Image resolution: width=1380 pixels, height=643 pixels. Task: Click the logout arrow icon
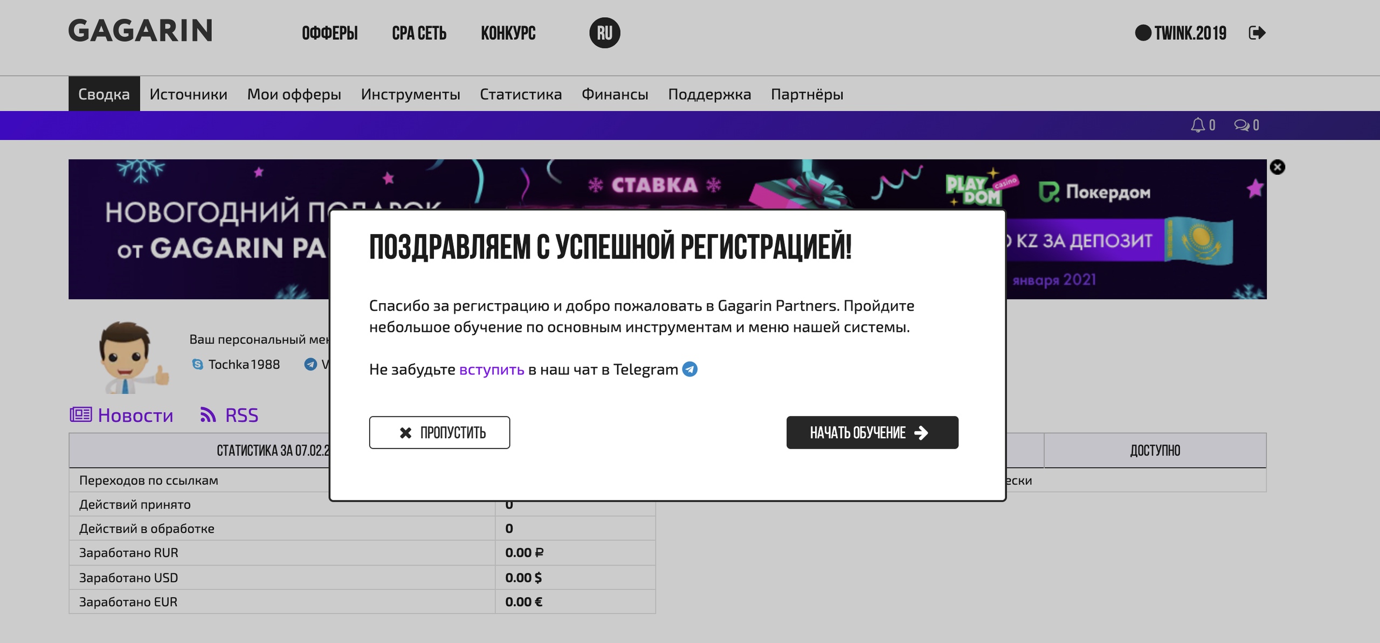click(1257, 33)
